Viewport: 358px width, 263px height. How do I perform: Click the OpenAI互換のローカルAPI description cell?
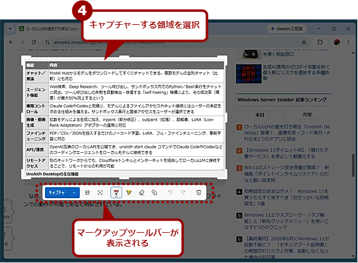[x=136, y=150]
